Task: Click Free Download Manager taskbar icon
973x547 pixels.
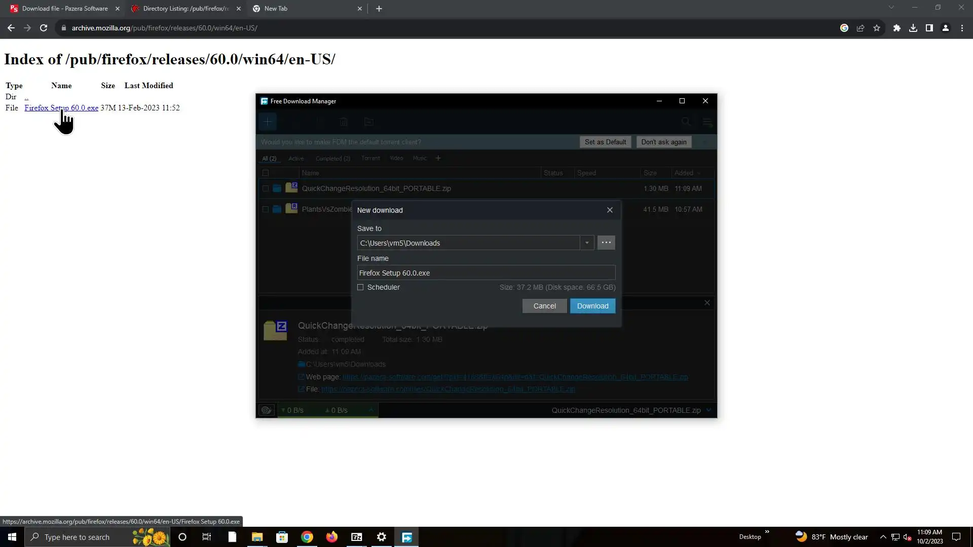Action: coord(407,537)
